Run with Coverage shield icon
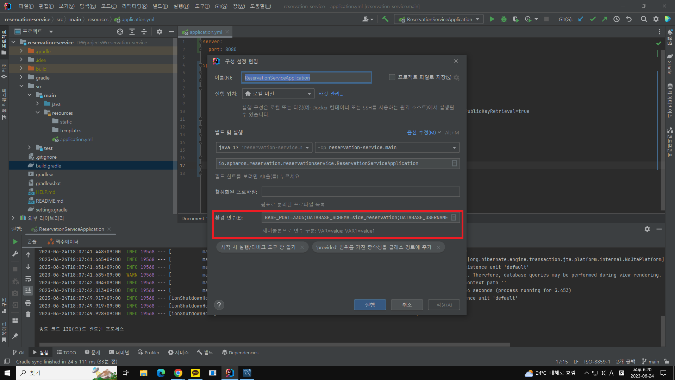The width and height of the screenshot is (675, 380). pos(515,19)
